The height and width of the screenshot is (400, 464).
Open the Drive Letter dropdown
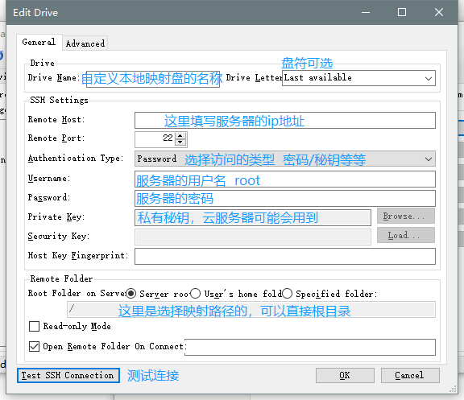[358, 78]
